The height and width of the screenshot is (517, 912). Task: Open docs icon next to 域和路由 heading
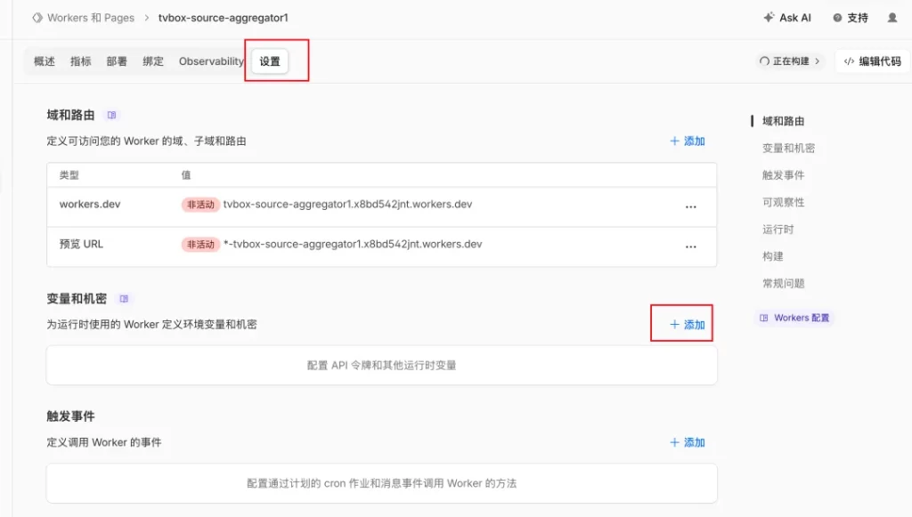tap(111, 115)
